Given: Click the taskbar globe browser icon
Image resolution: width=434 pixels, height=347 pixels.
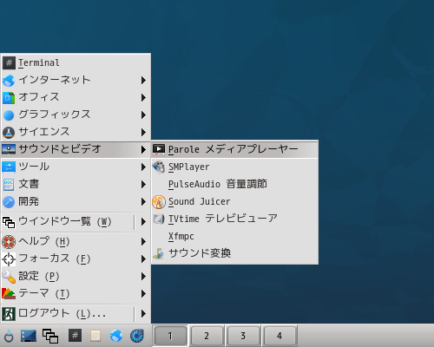Looking at the screenshot, I should pyautogui.click(x=116, y=336).
